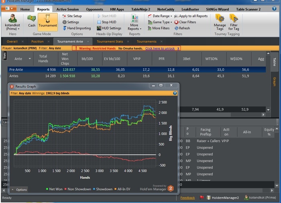
Task: Apply filters to all reports
Action: (191, 16)
